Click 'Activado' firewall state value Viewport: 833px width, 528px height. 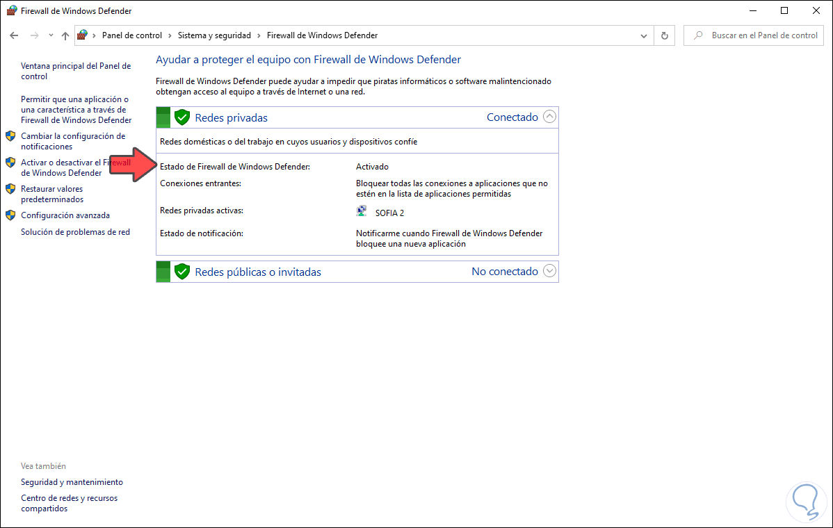(x=372, y=167)
